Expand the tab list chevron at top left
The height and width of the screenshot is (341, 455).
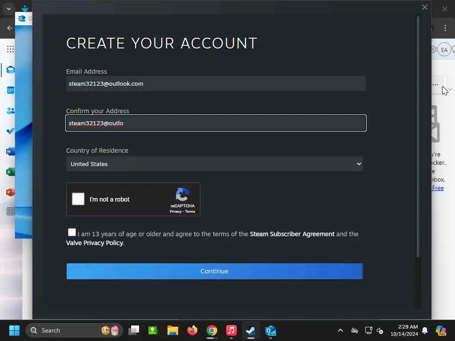pyautogui.click(x=9, y=9)
